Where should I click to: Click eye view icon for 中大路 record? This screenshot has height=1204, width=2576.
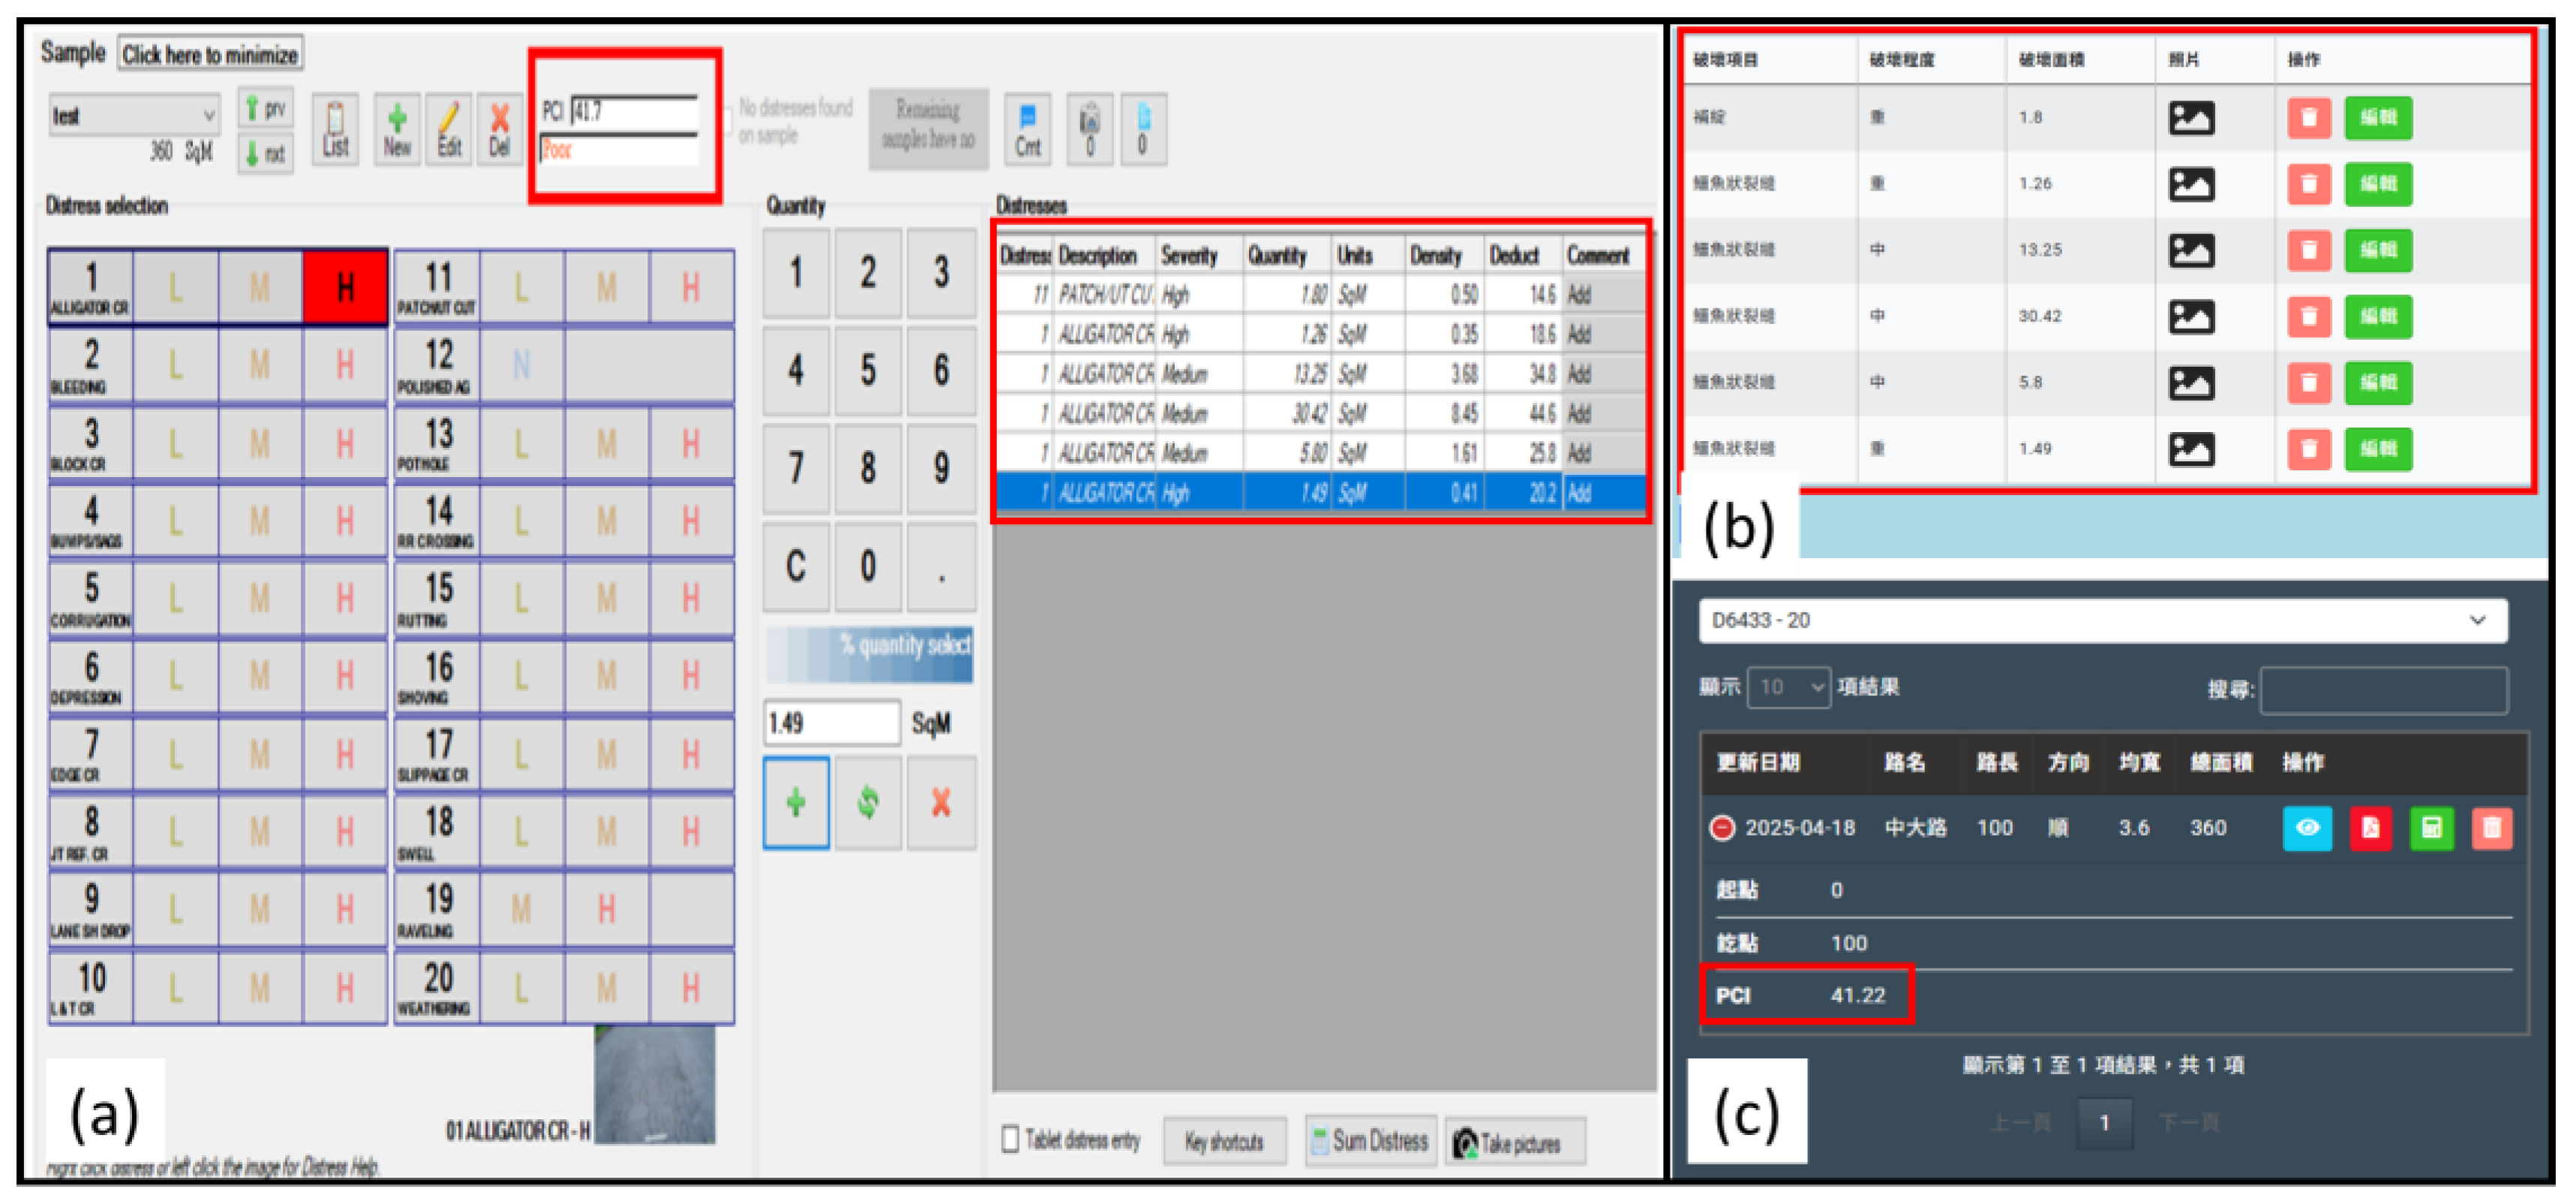[2307, 828]
